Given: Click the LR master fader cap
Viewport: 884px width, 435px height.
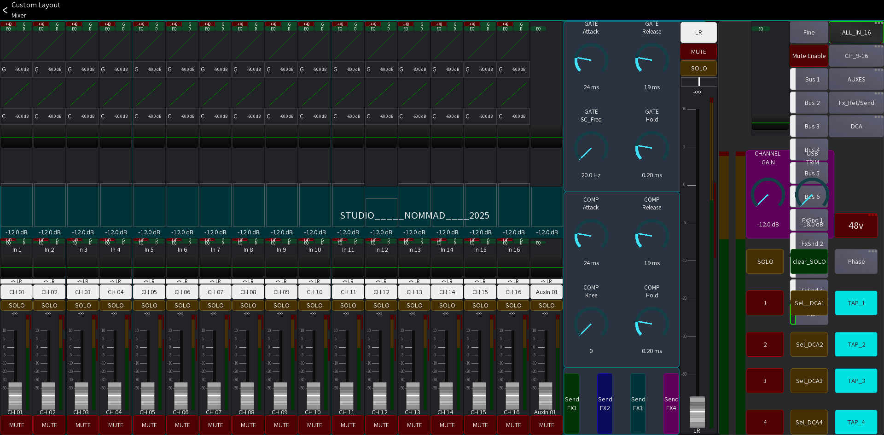Looking at the screenshot, I should pyautogui.click(x=698, y=411).
